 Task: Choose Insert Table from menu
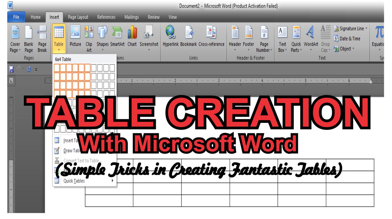pos(85,140)
